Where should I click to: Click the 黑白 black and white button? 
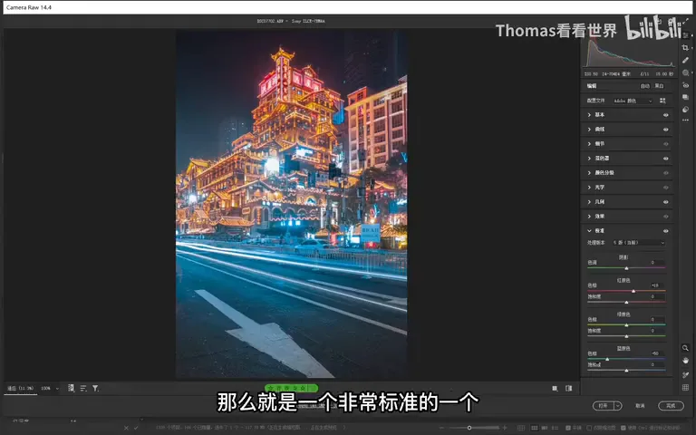(x=659, y=86)
